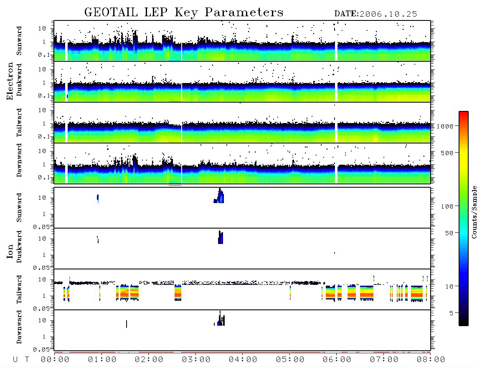Image resolution: width=477 pixels, height=367 pixels.
Task: Click the Ion Tailward orange band near 02:40
Action: coord(178,293)
